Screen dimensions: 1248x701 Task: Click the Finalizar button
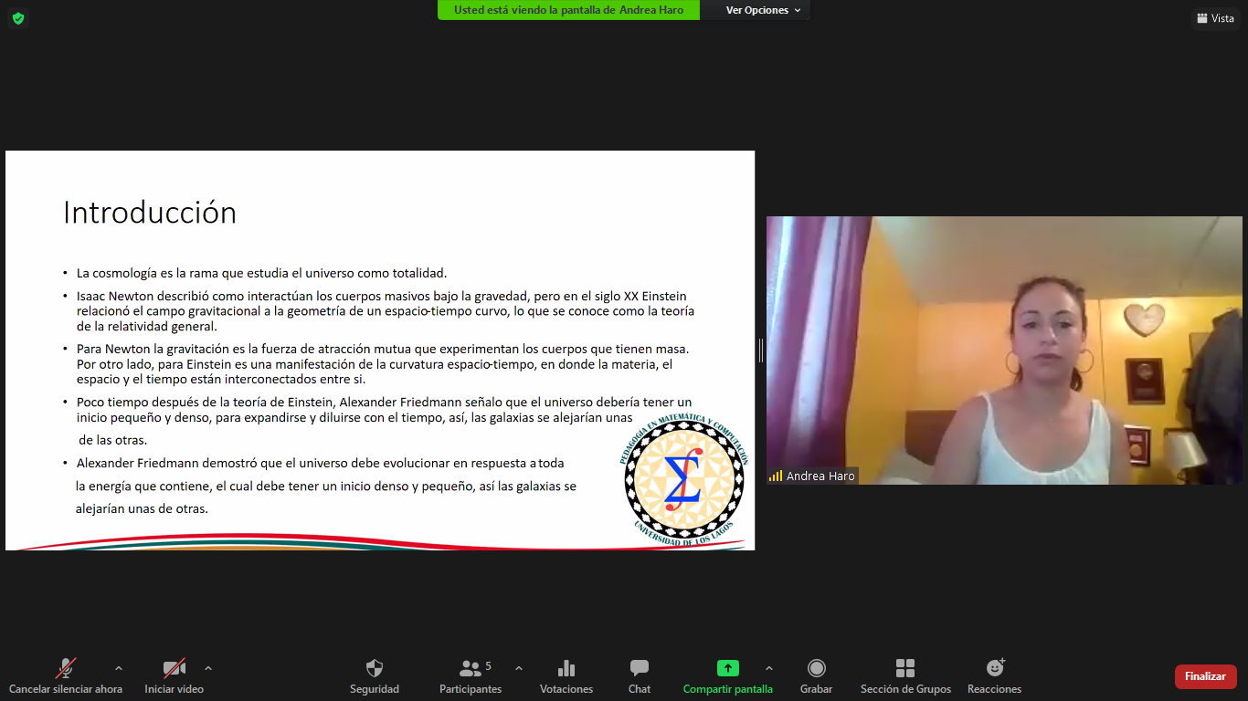1205,676
